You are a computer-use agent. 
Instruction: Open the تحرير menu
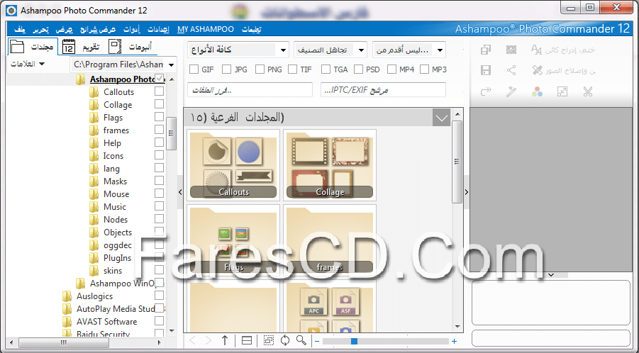(40, 29)
